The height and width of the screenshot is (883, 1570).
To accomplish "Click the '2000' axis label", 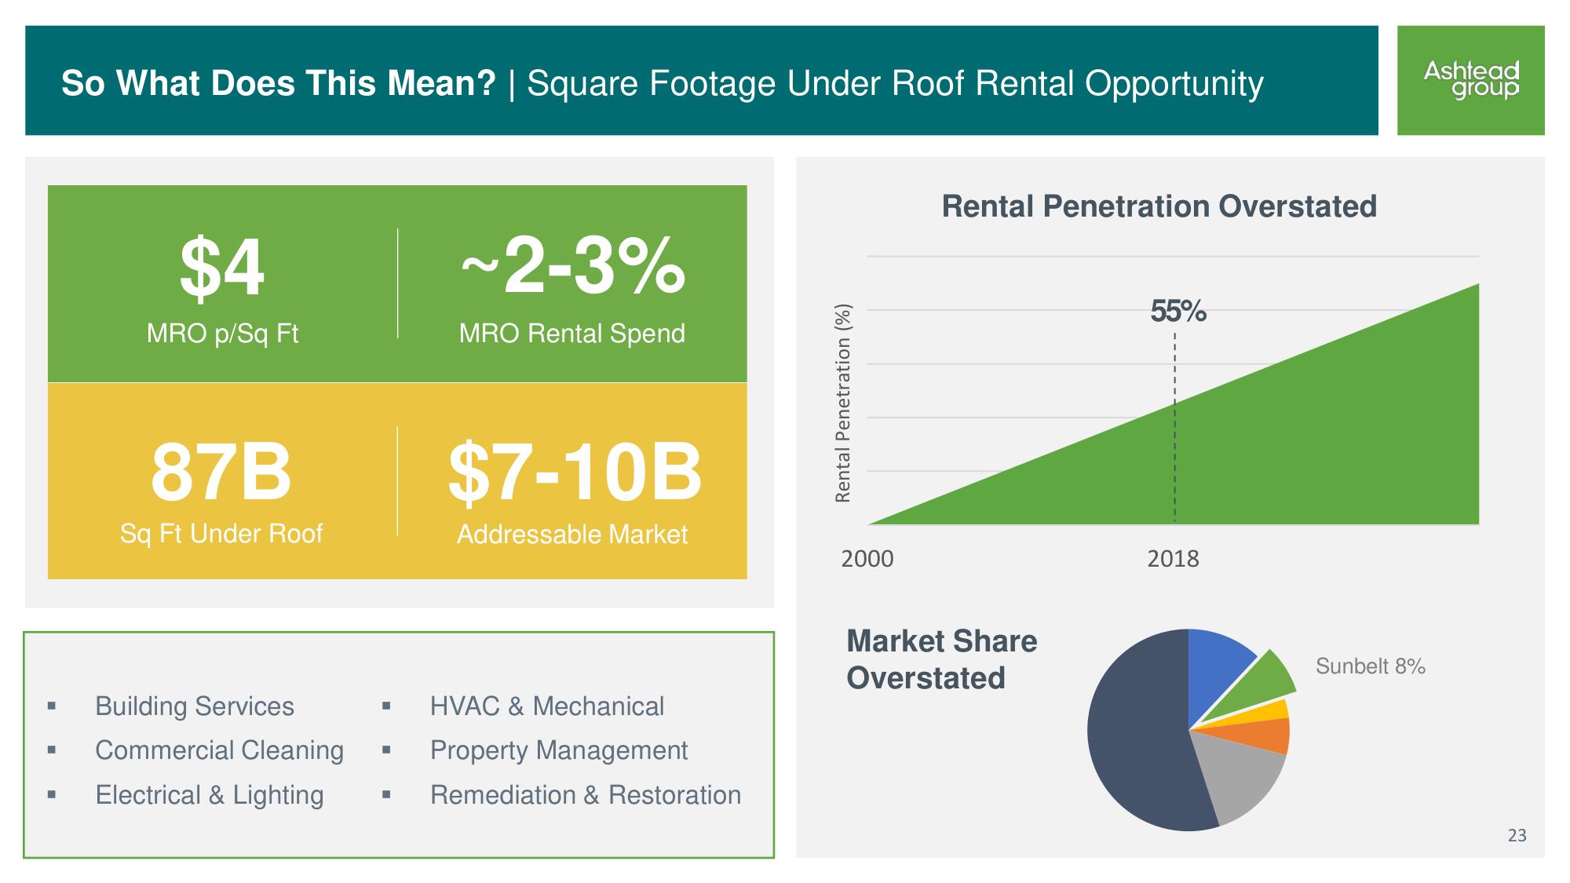I will 867,559.
